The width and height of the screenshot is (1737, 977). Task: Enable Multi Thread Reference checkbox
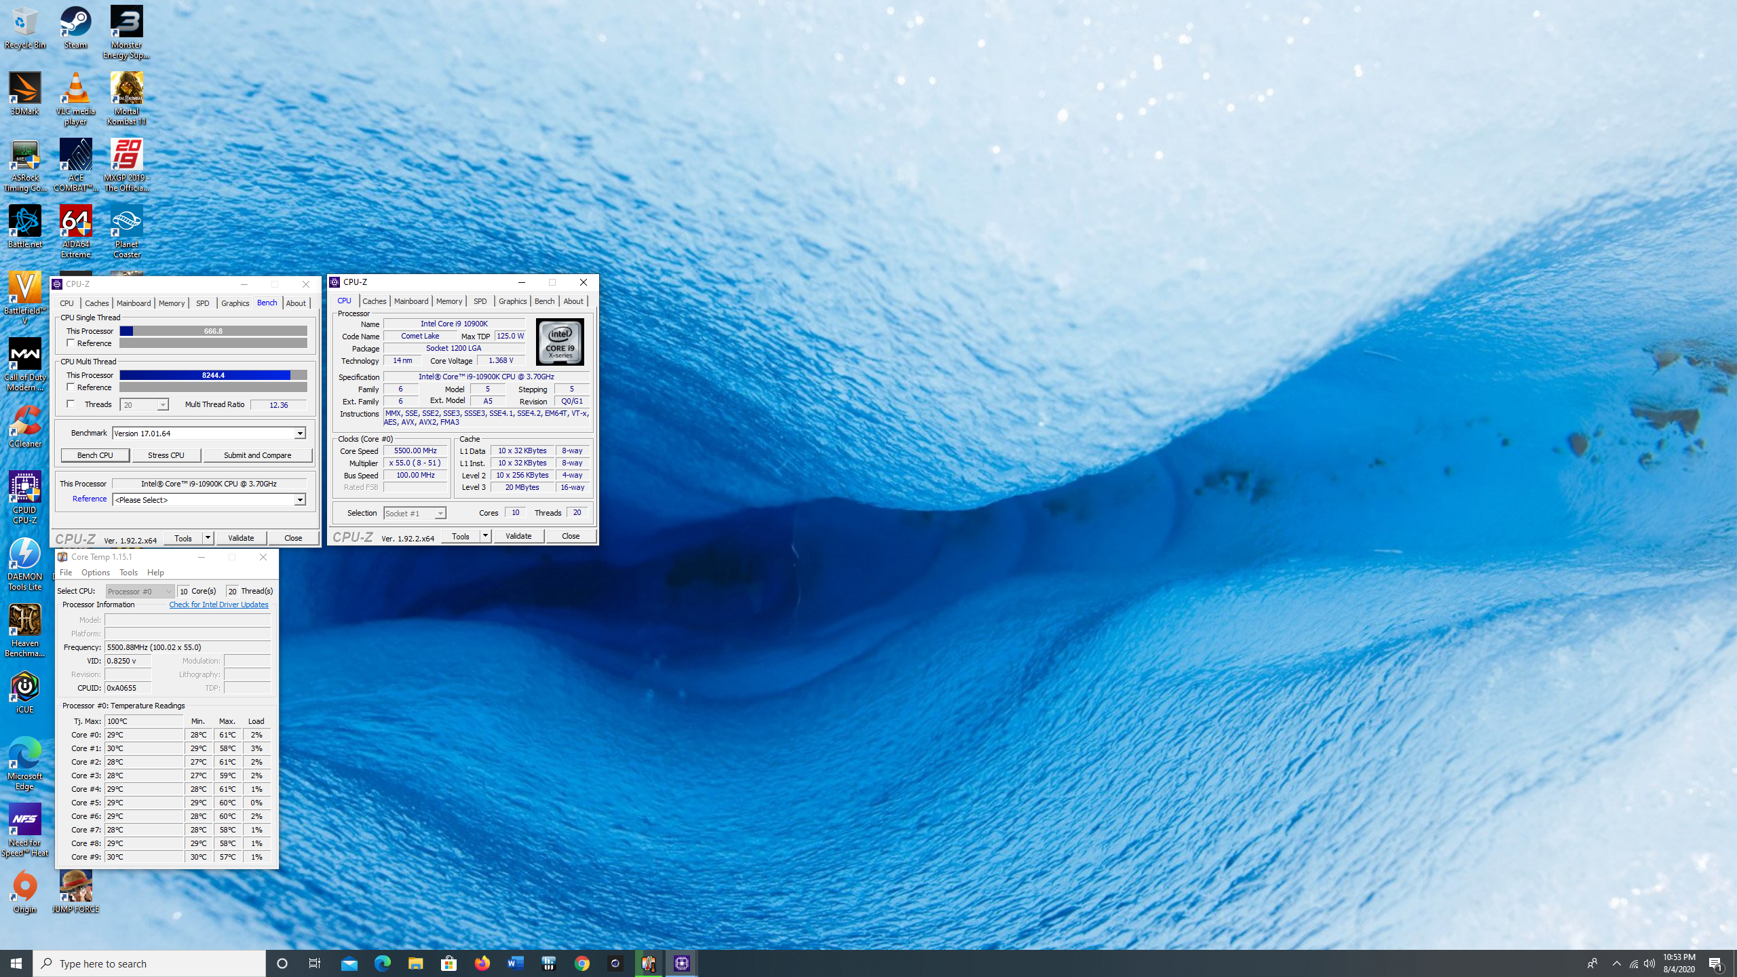click(x=71, y=387)
